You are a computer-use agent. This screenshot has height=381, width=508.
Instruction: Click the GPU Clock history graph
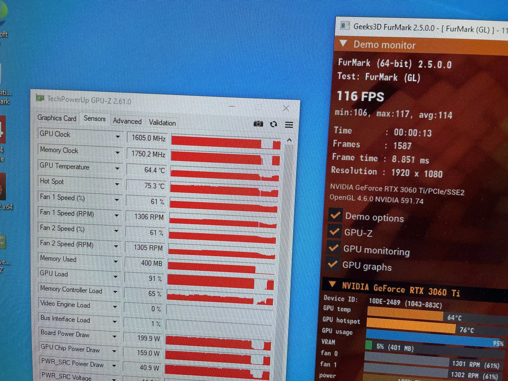226,142
